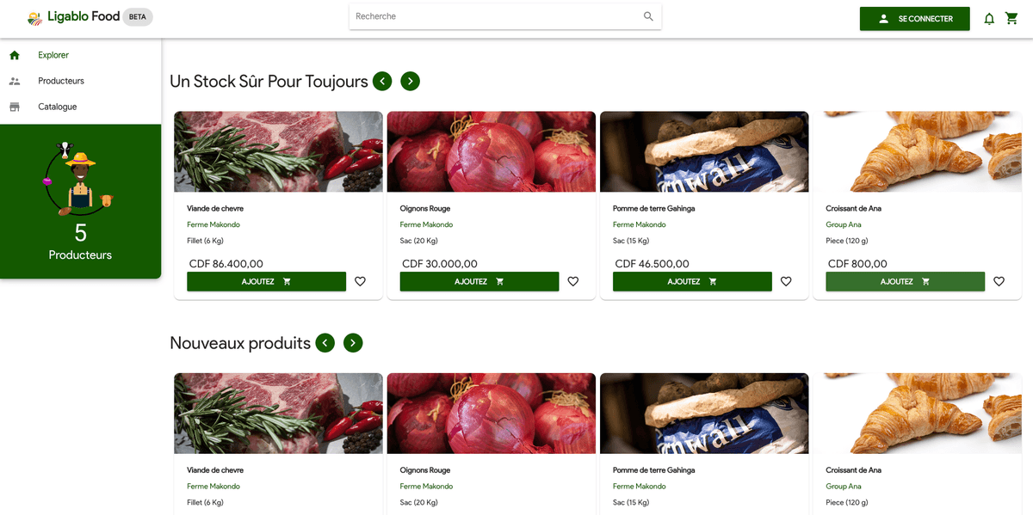Like the Croissant de Ana product
This screenshot has width=1033, height=515.
(999, 281)
